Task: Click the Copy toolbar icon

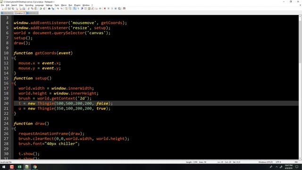Action: [32, 8]
